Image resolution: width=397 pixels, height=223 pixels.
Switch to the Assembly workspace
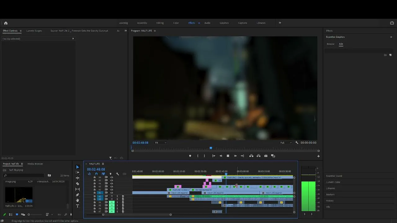tap(142, 23)
